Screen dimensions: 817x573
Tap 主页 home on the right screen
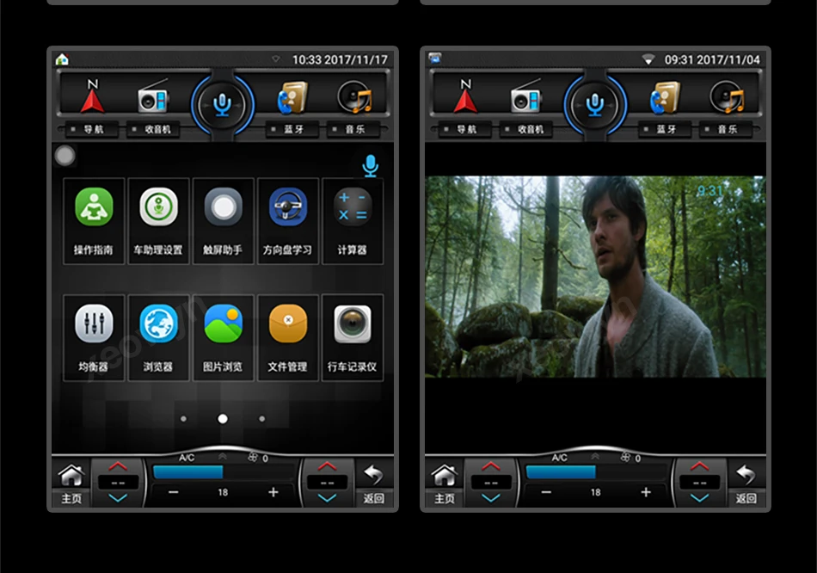pos(444,484)
